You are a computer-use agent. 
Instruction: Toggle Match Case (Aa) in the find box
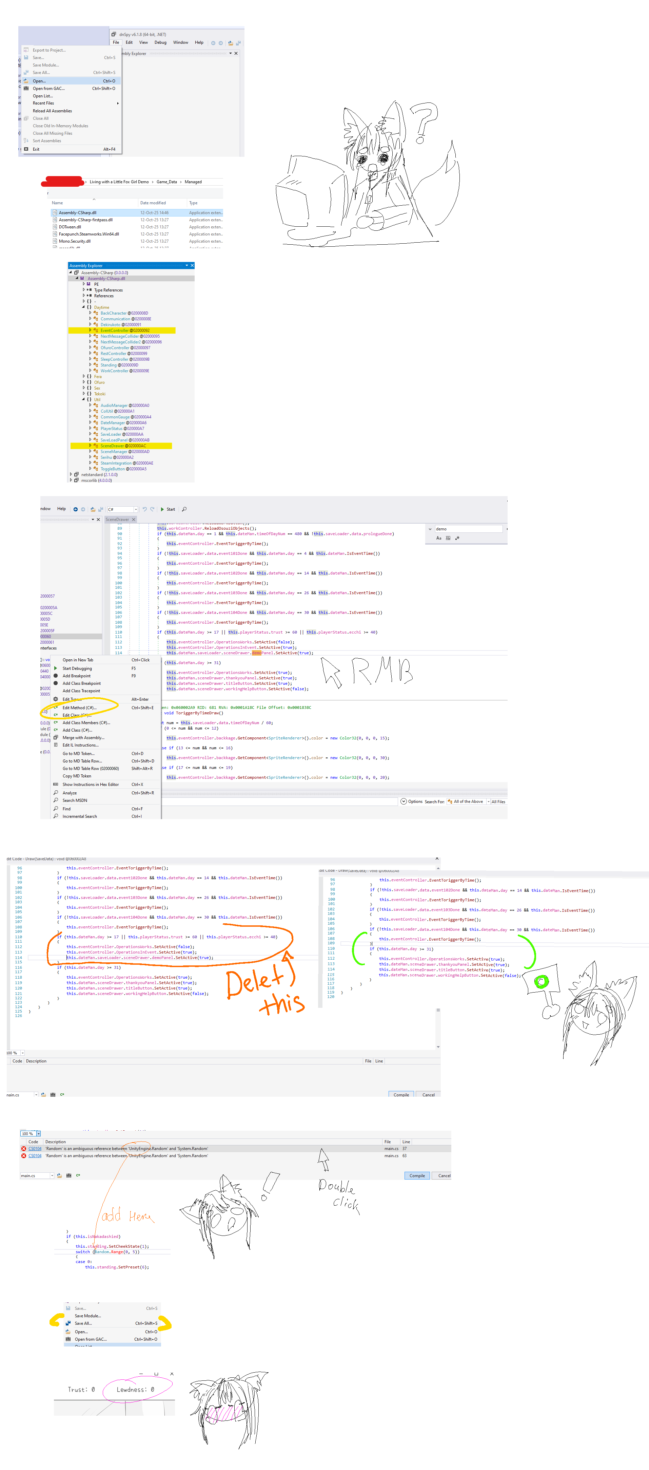[438, 538]
